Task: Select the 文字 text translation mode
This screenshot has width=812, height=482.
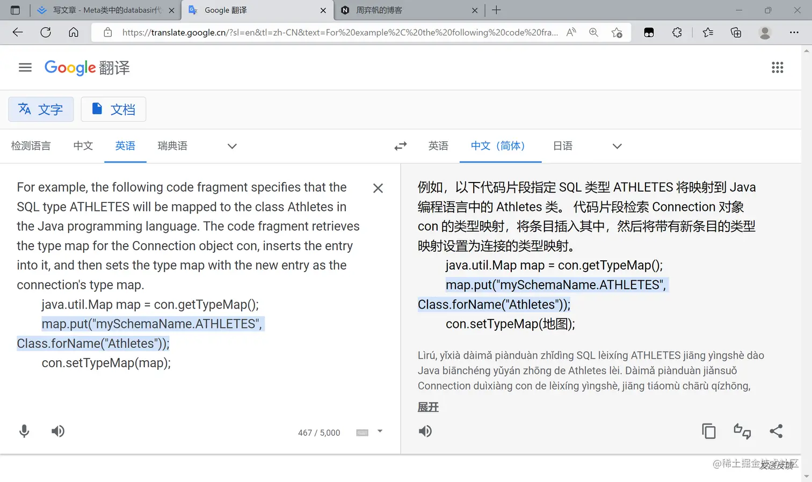Action: (41, 109)
